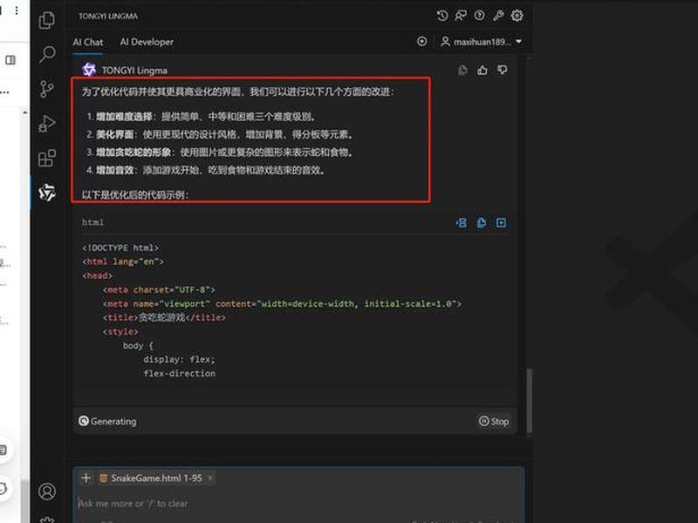Open the help question mark icon
This screenshot has height=523, width=698.
pos(479,16)
